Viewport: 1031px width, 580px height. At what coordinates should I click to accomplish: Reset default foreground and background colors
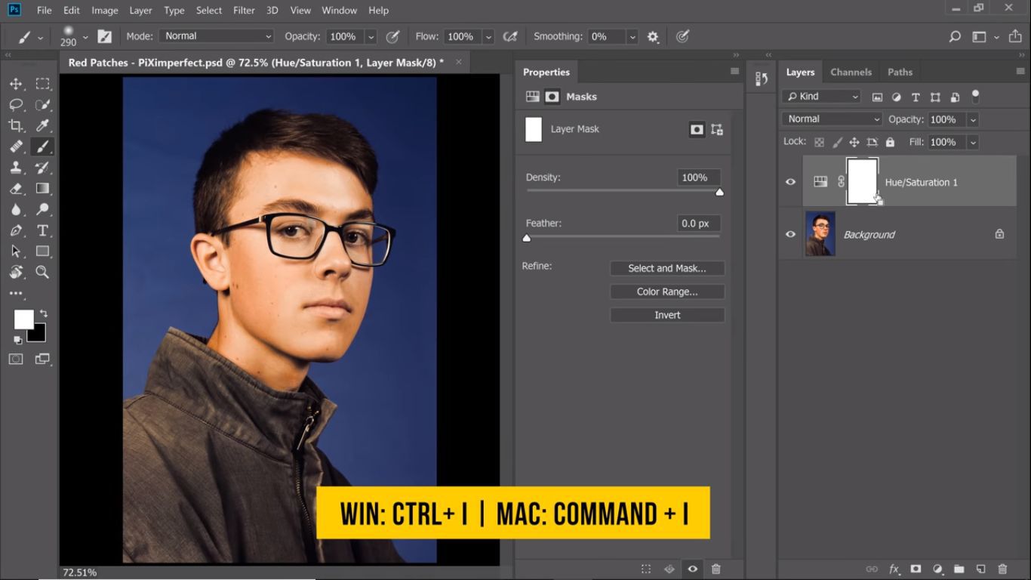[17, 341]
